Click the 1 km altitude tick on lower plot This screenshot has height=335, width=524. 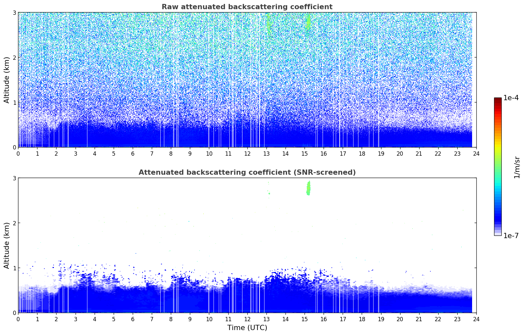click(x=14, y=268)
